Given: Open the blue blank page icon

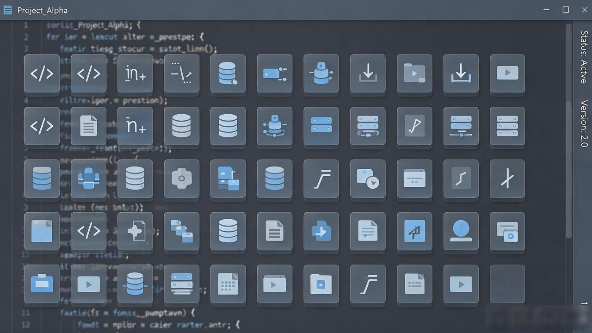Looking at the screenshot, I should click(42, 231).
